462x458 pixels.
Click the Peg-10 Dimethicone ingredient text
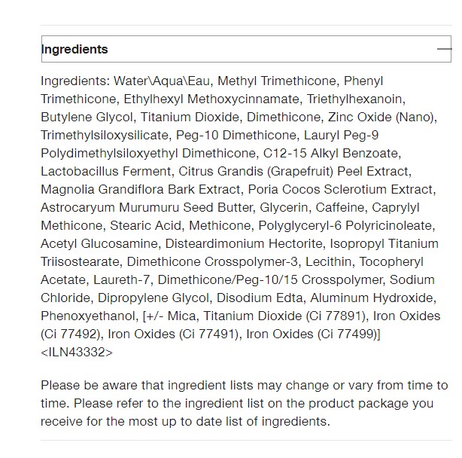[x=236, y=135]
